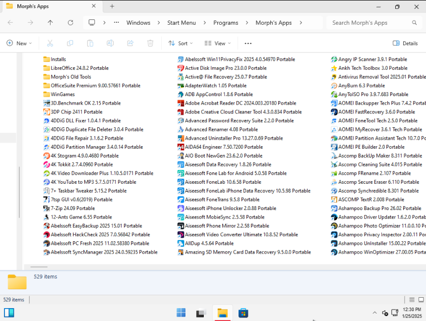Click the Forward navigation arrow

[30, 22]
